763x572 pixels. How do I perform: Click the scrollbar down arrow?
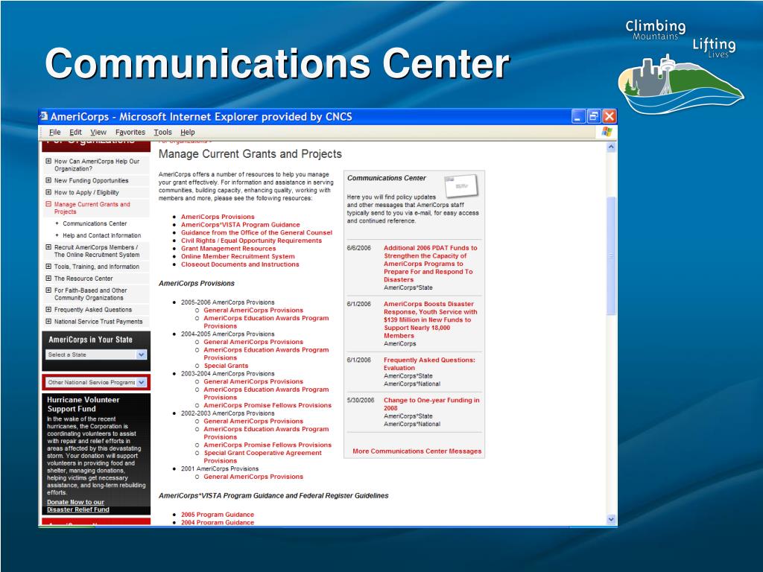coord(611,519)
